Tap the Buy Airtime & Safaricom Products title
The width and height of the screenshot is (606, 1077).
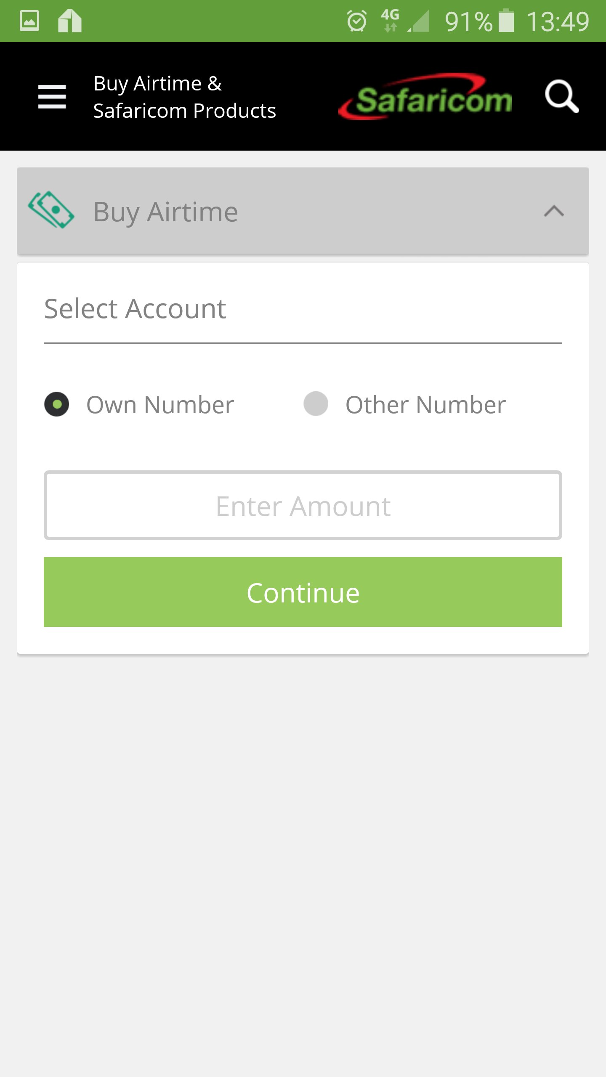pos(184,97)
